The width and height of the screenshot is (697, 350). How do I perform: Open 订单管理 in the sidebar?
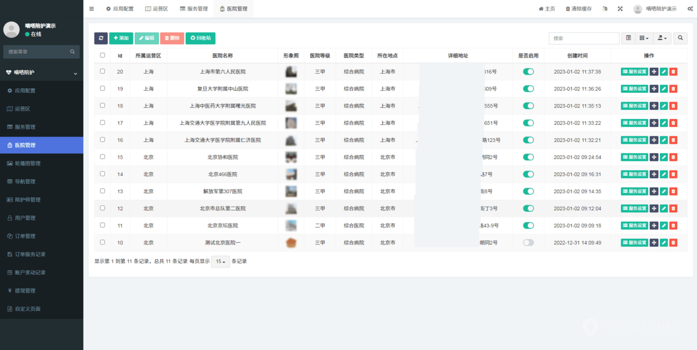pos(42,236)
